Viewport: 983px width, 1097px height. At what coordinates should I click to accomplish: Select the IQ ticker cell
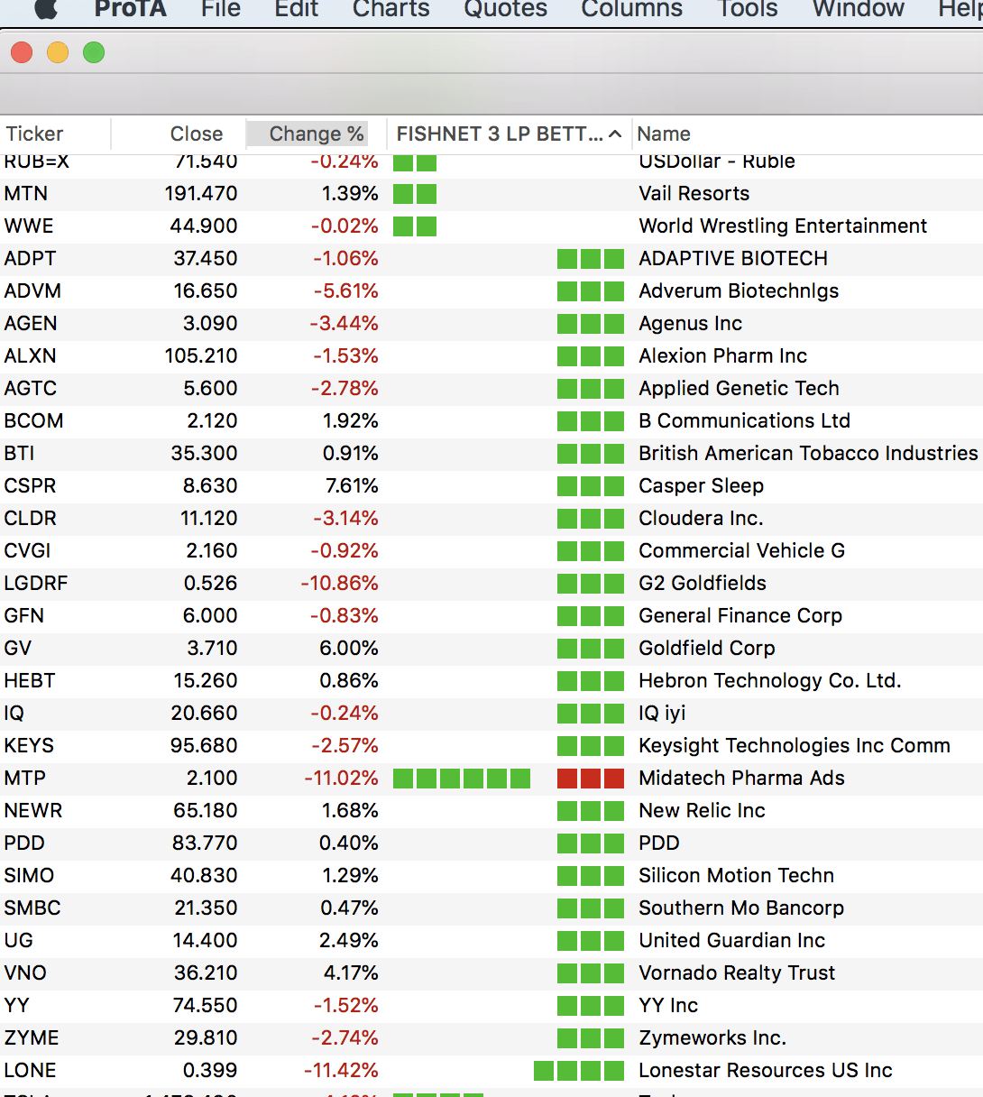tap(14, 713)
